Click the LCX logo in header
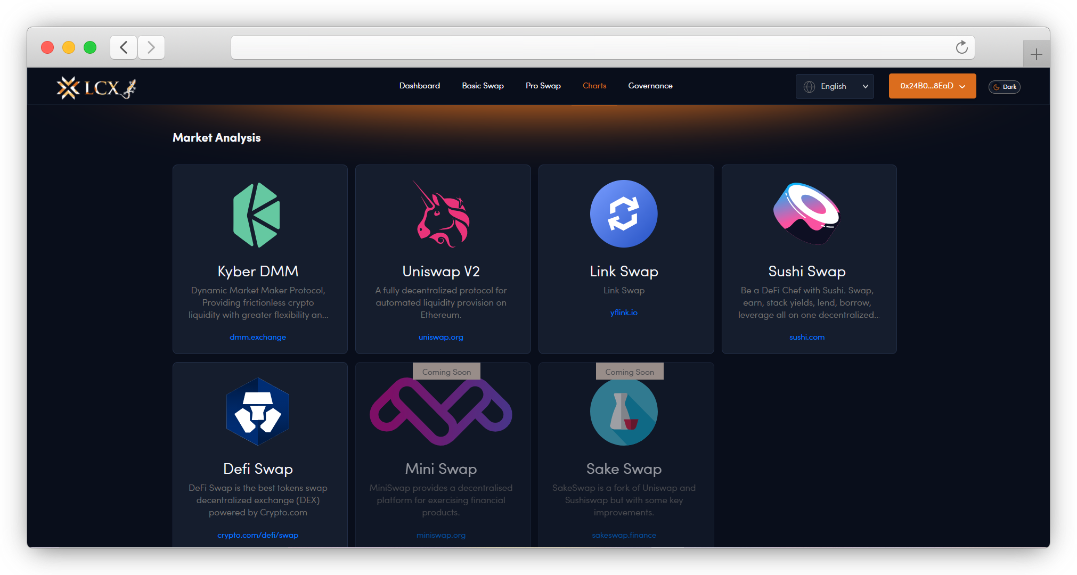1077x575 pixels. pos(96,87)
